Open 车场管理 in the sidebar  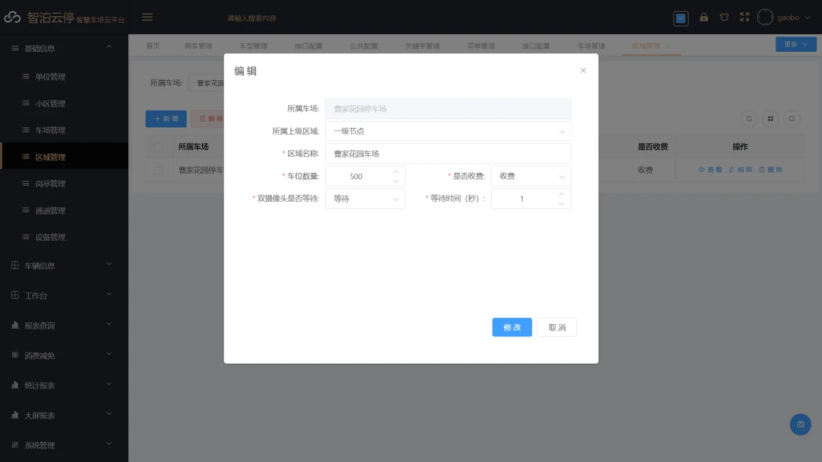64,130
